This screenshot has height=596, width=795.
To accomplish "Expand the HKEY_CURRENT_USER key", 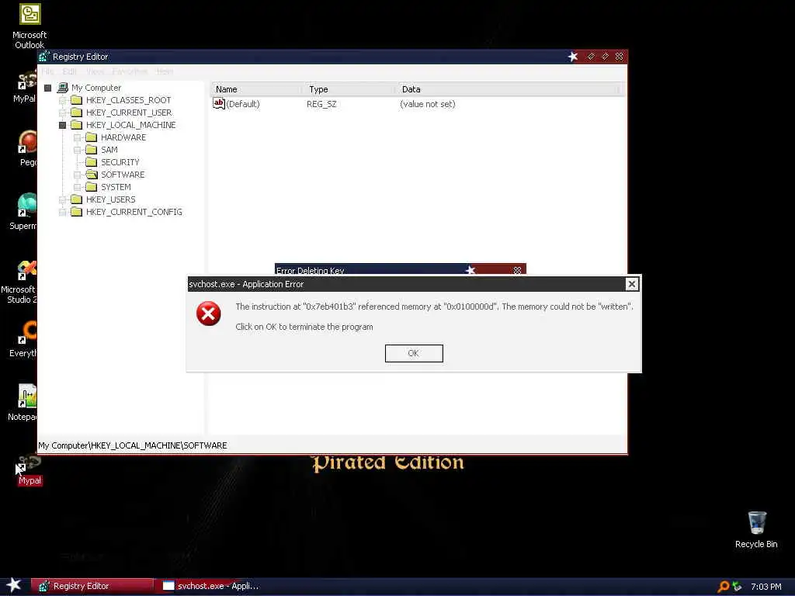I will (62, 113).
